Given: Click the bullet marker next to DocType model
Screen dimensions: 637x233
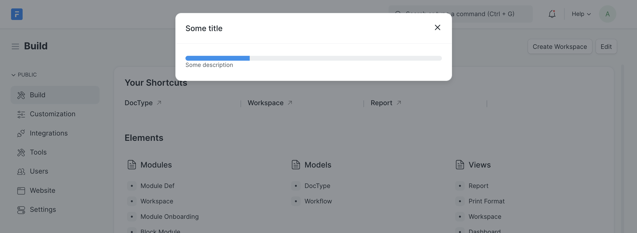Looking at the screenshot, I should tap(296, 186).
